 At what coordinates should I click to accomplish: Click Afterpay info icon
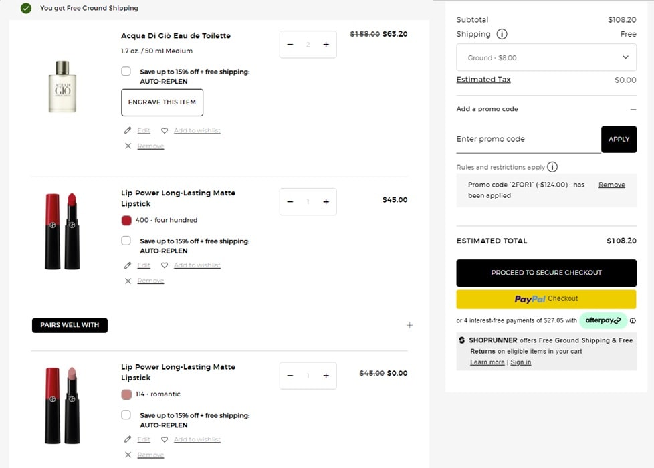[633, 320]
